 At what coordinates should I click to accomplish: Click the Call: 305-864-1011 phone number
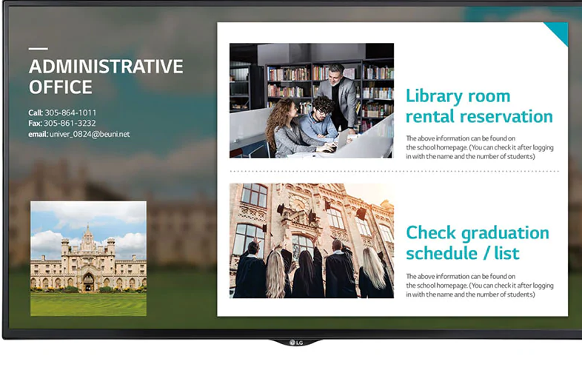coord(62,112)
